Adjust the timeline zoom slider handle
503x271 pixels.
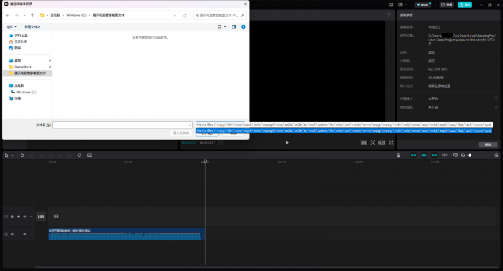click(x=470, y=156)
